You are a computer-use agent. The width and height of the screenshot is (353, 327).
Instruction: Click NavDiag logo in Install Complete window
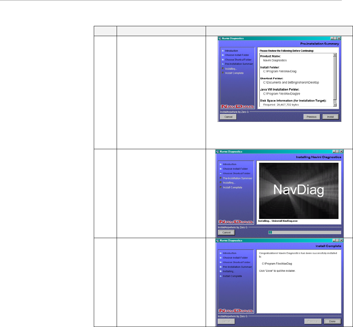click(236, 311)
